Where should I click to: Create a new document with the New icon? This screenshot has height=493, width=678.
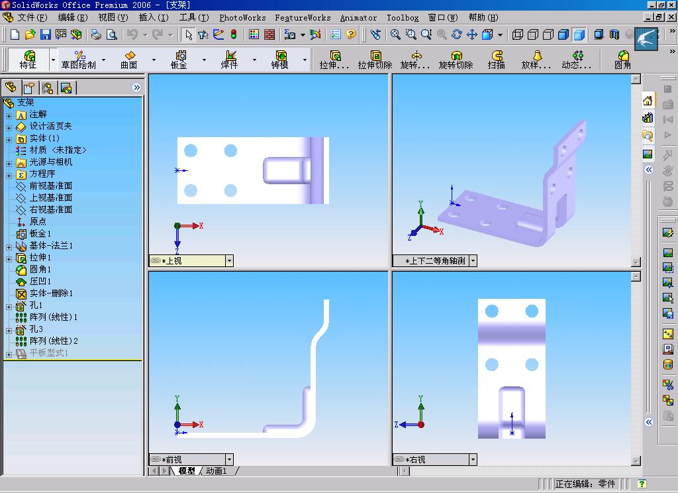tap(15, 34)
